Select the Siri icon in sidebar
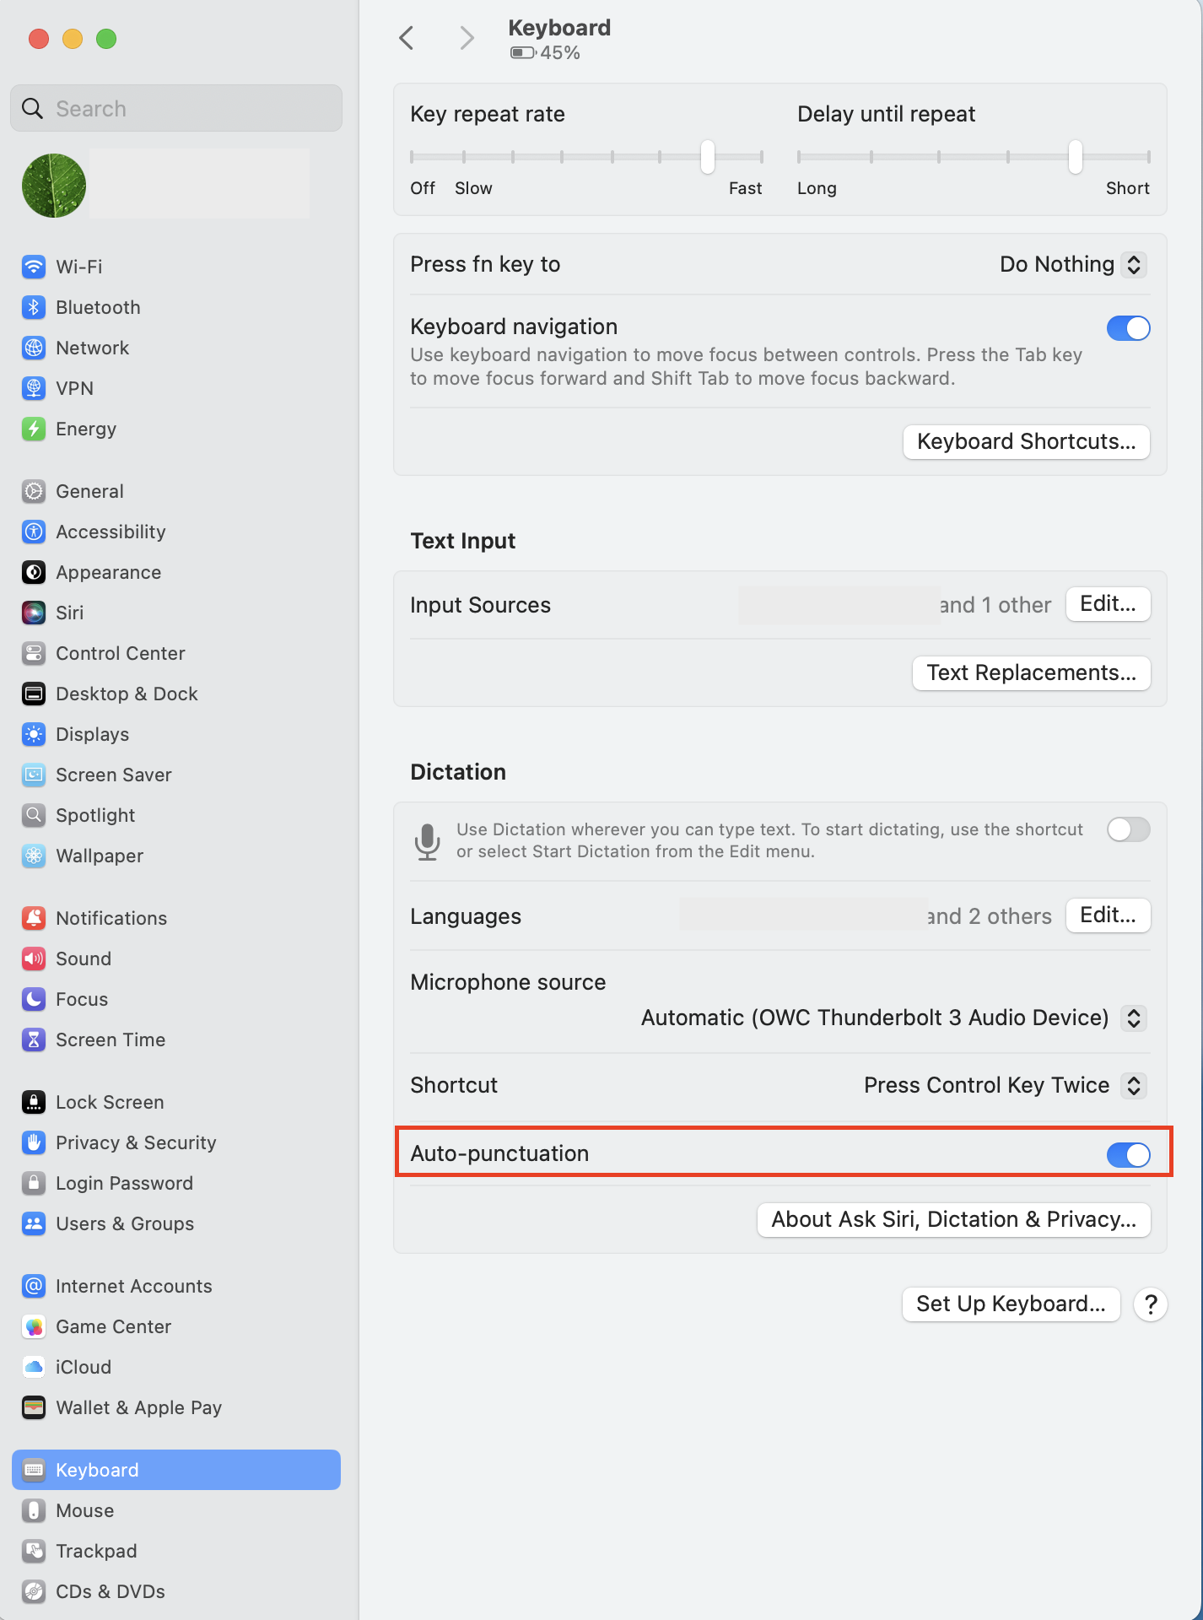The height and width of the screenshot is (1620, 1203). [34, 613]
